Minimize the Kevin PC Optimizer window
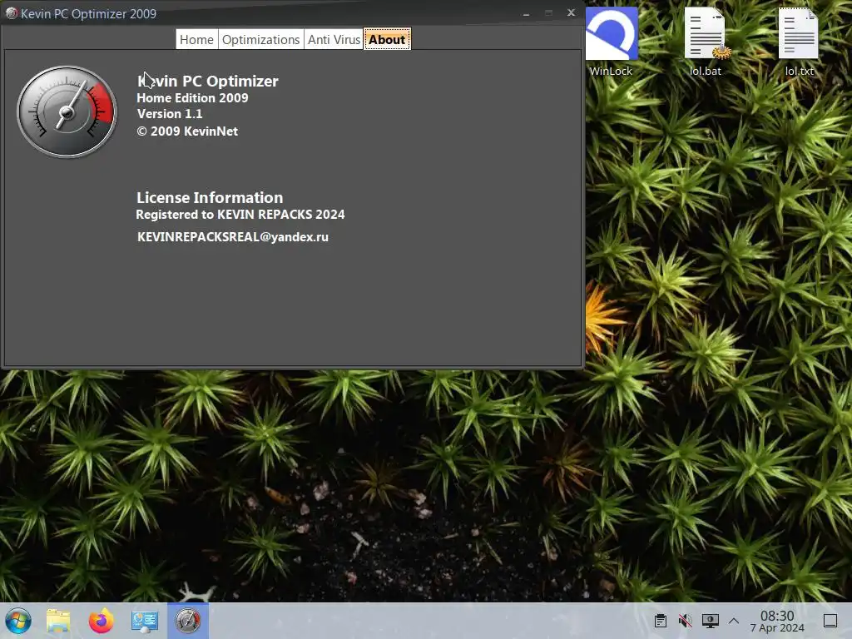852x639 pixels. (x=526, y=13)
